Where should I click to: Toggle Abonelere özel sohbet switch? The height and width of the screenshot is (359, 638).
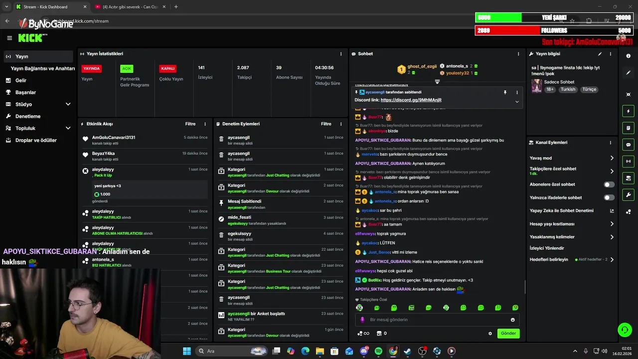pos(609,184)
